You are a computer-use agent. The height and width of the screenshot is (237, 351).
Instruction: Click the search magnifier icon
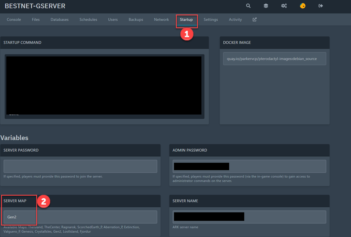click(x=248, y=6)
